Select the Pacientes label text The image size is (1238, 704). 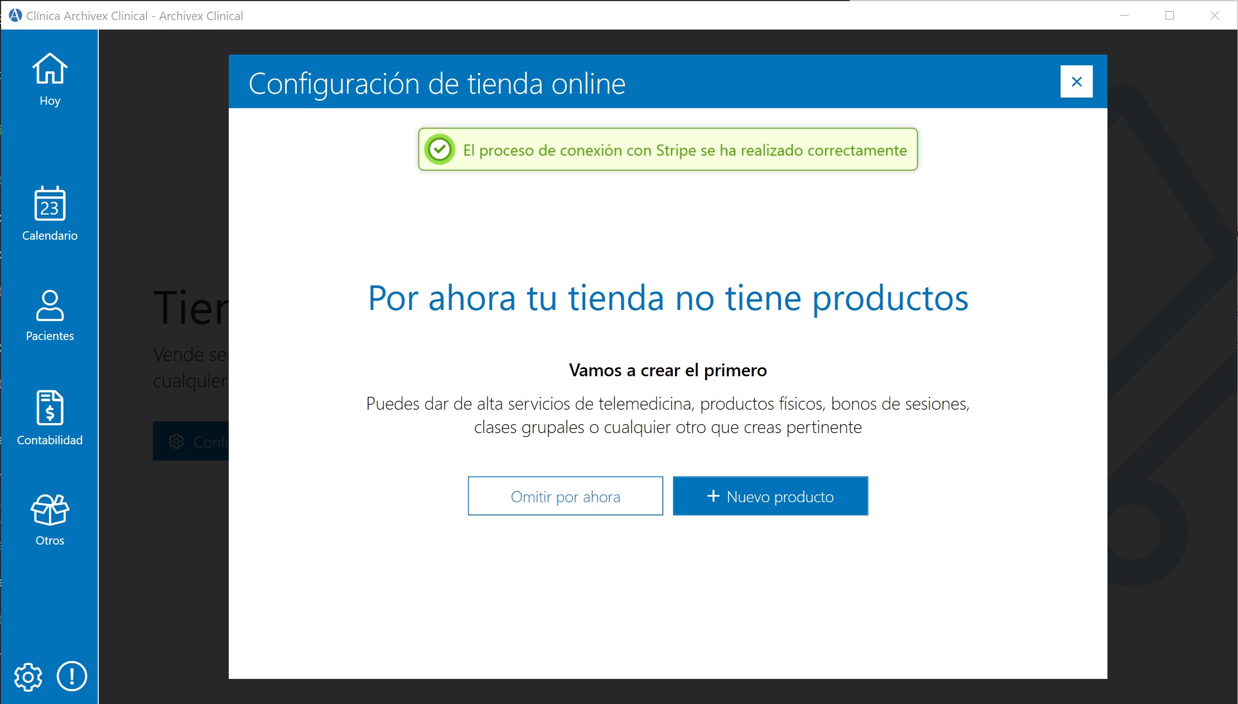point(49,336)
